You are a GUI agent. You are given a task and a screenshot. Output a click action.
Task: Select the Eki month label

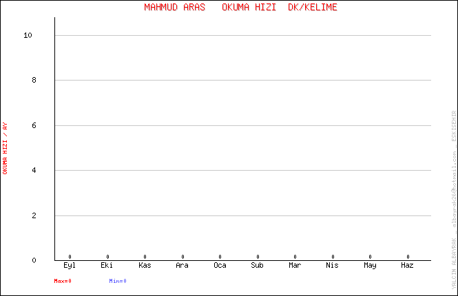click(x=107, y=266)
